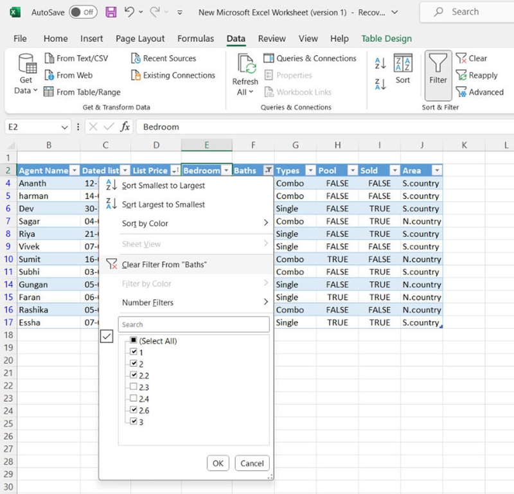This screenshot has width=514, height=494.
Task: Open Types column filter dropdown
Action: point(310,170)
